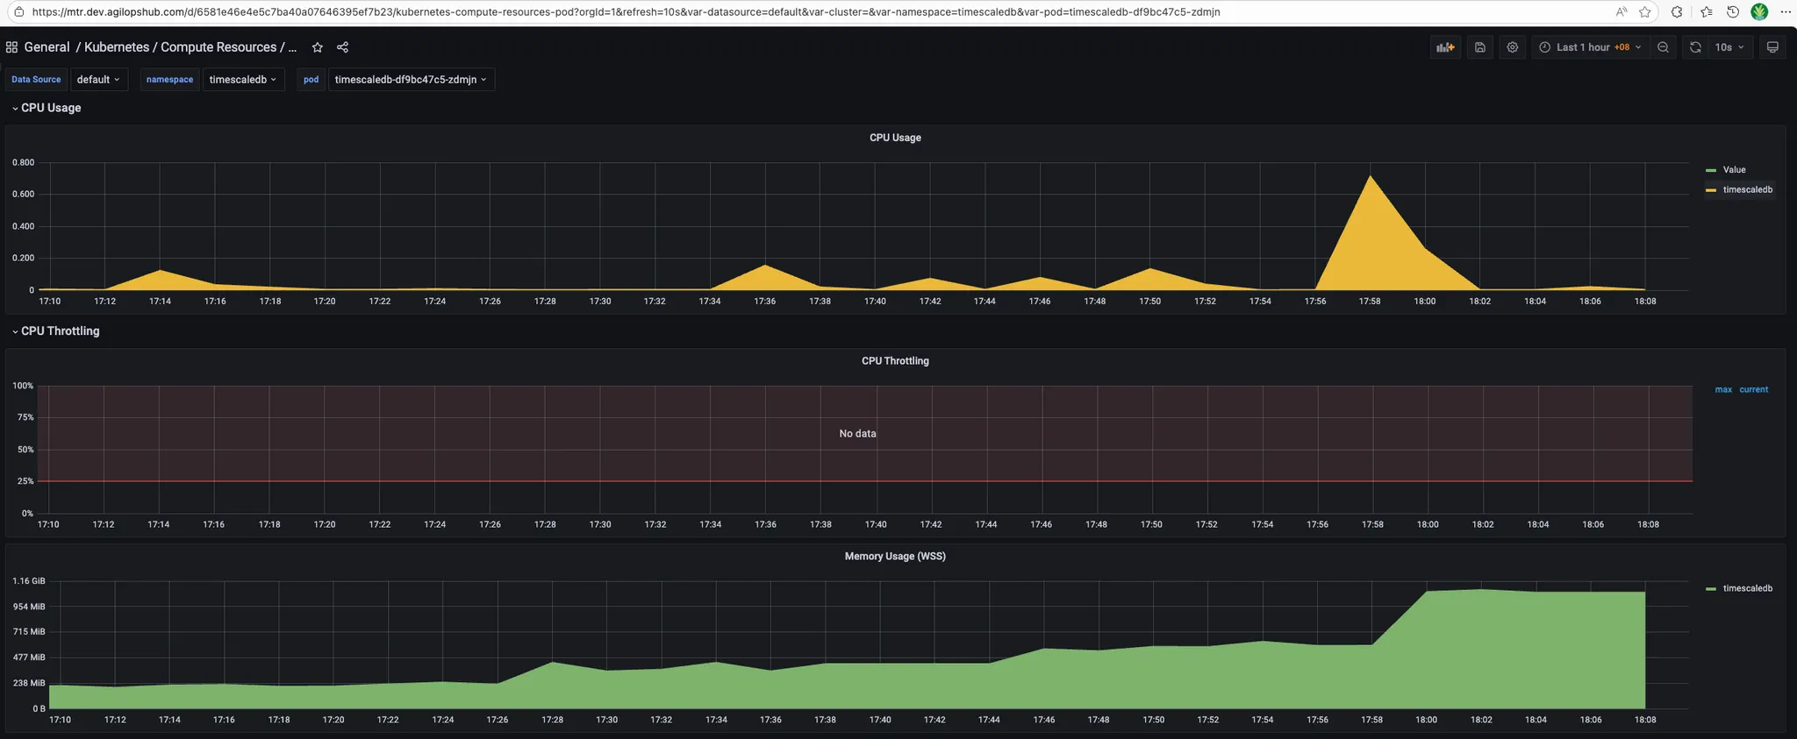The height and width of the screenshot is (739, 1797).
Task: Toggle the Value series in CPU legend
Action: pos(1734,170)
